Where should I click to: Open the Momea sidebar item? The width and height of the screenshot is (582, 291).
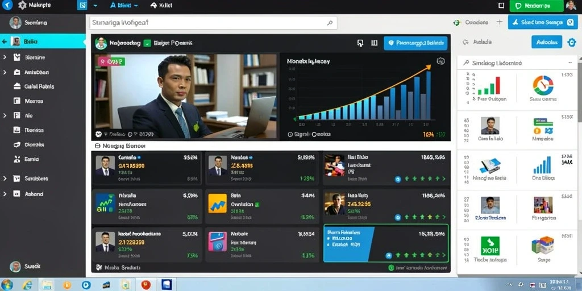pyautogui.click(x=28, y=101)
